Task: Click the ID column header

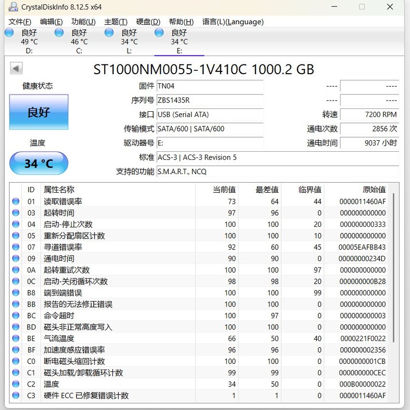Action: [x=31, y=189]
